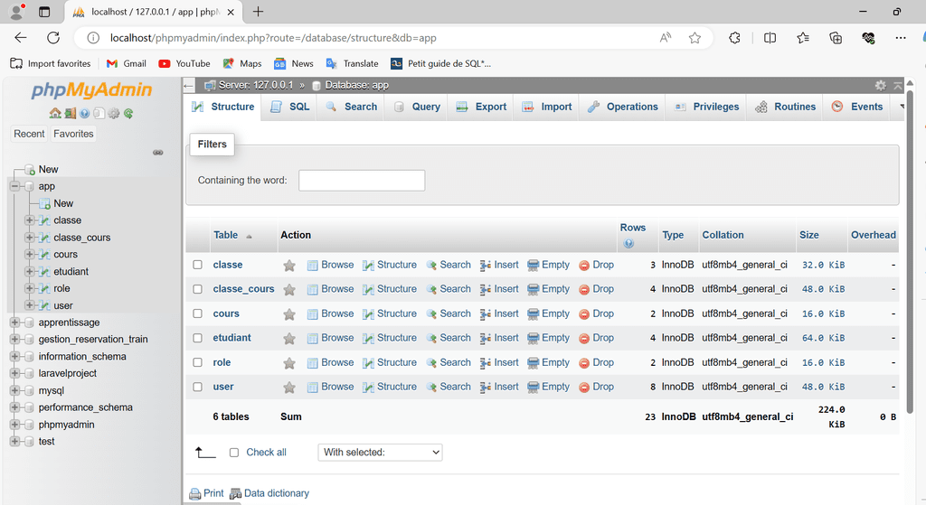Click Insert for the cours table
The width and height of the screenshot is (926, 505).
tap(499, 313)
